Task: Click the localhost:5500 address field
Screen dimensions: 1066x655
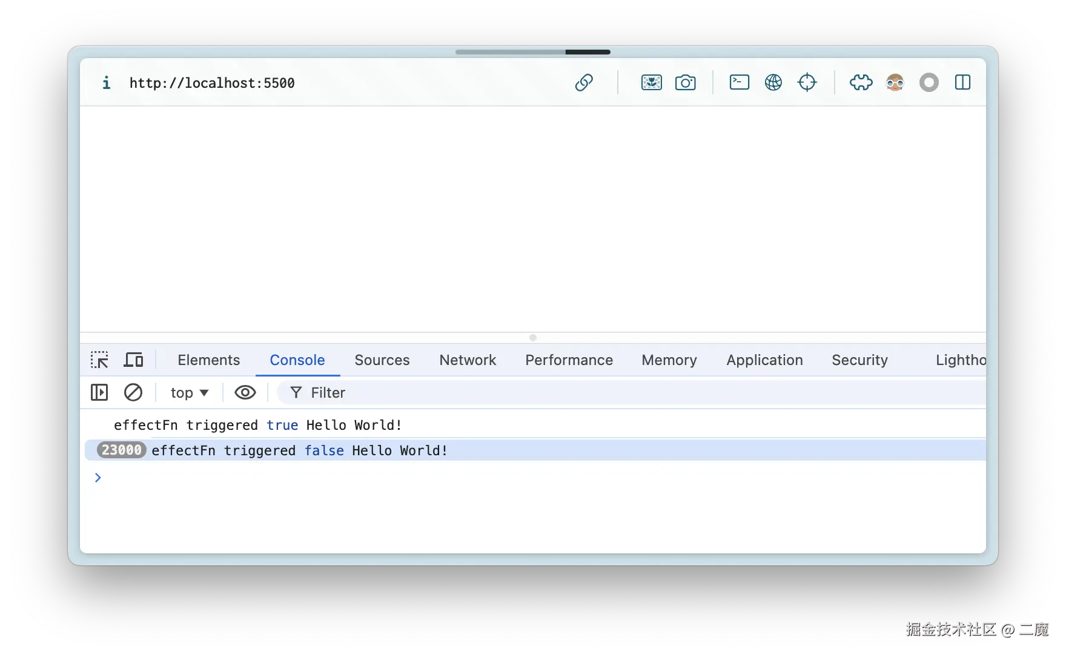Action: tap(212, 83)
